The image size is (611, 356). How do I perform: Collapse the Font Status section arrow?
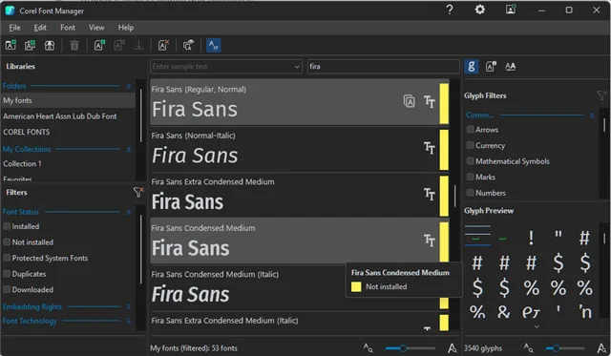[x=129, y=212]
